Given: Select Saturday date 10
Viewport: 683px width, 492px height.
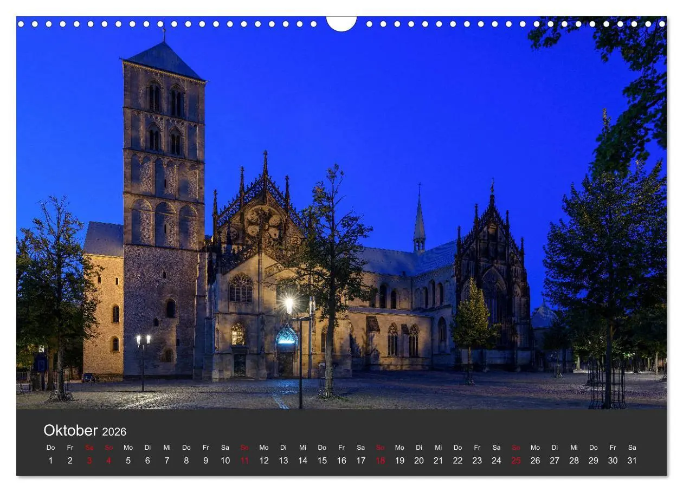Looking at the screenshot, I should 225,461.
